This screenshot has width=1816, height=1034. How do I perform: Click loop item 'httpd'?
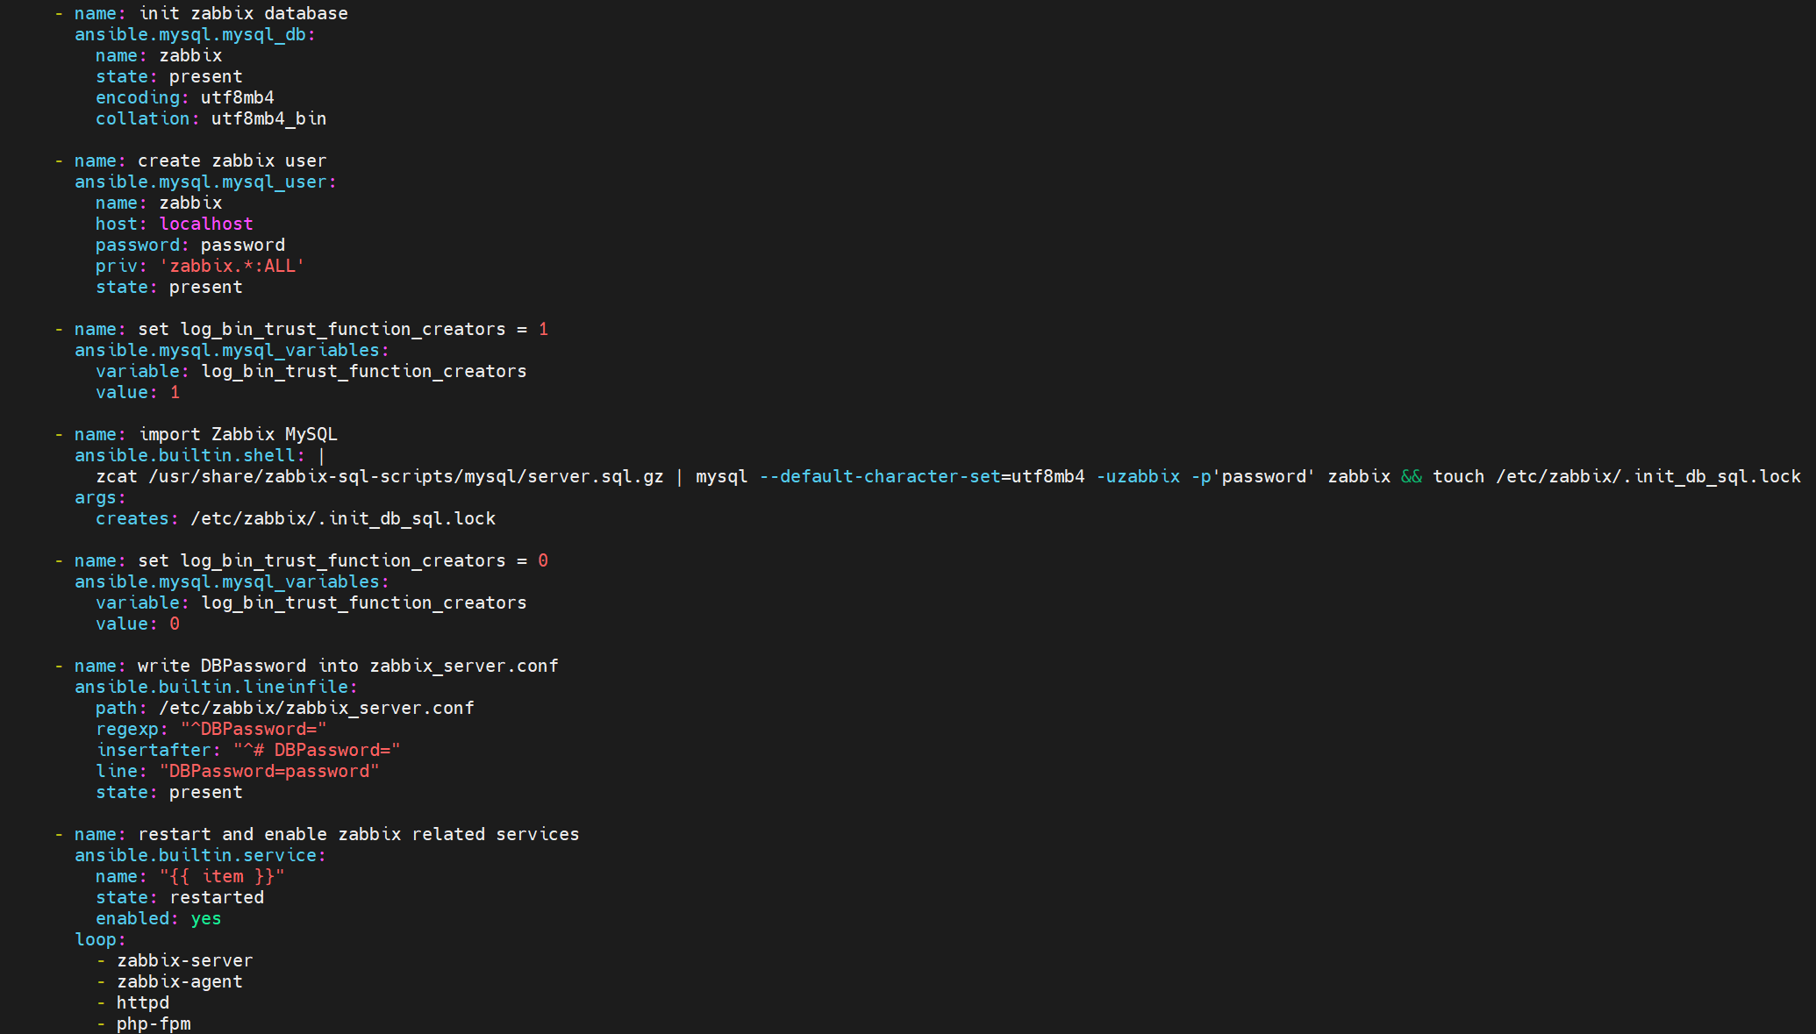coord(143,1002)
